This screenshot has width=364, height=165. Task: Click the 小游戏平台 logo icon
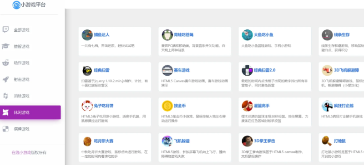pyautogui.click(x=16, y=5)
